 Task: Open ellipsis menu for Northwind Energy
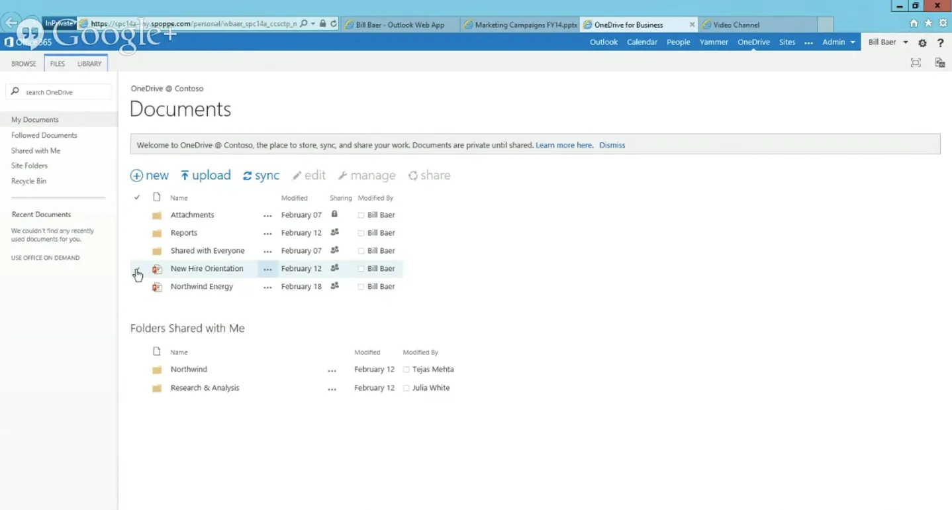tap(267, 287)
